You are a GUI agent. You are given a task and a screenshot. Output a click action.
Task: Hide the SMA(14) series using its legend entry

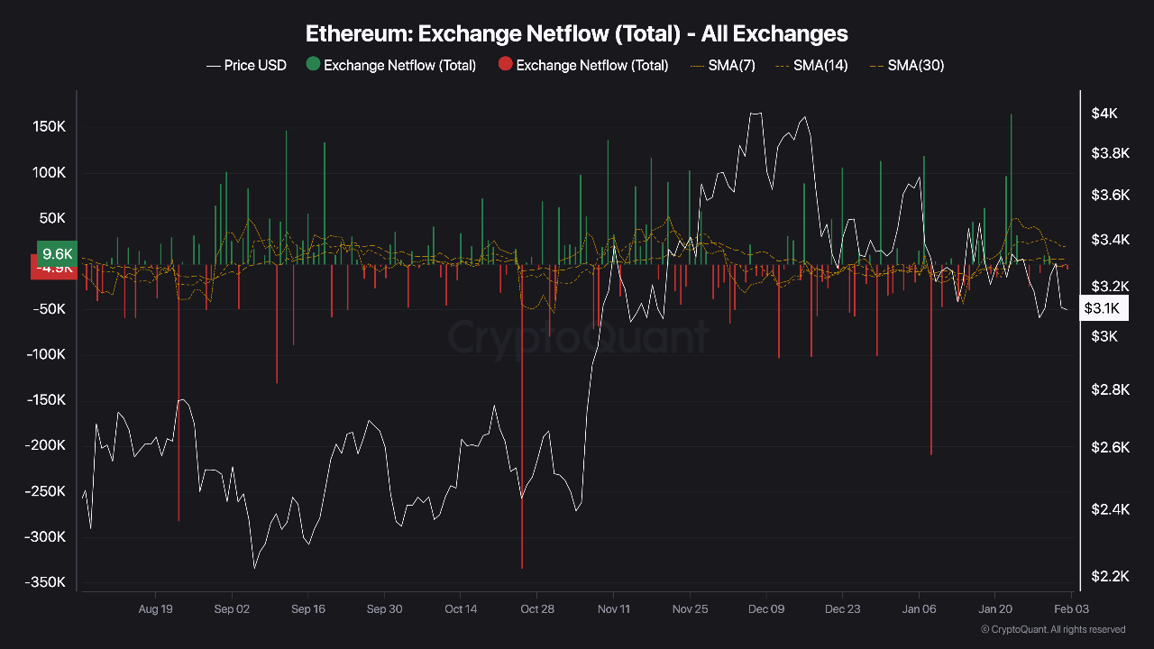pos(819,65)
